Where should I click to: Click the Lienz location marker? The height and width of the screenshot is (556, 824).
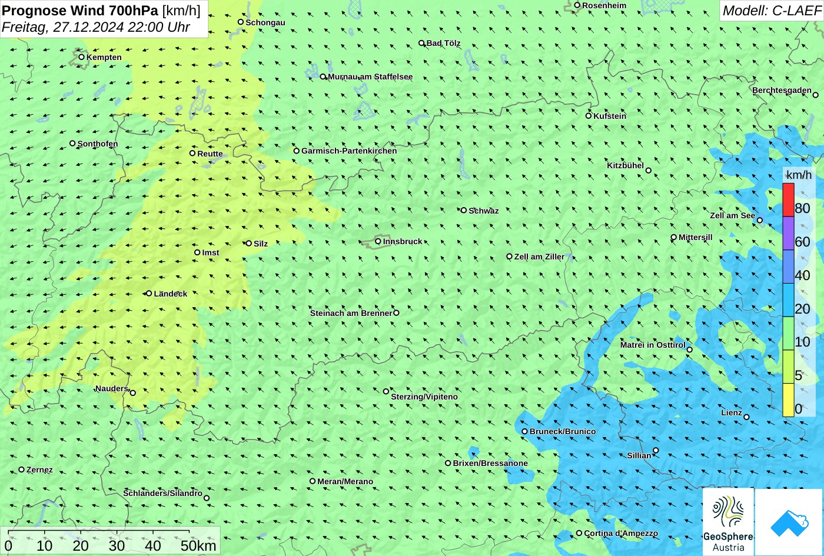pos(746,417)
